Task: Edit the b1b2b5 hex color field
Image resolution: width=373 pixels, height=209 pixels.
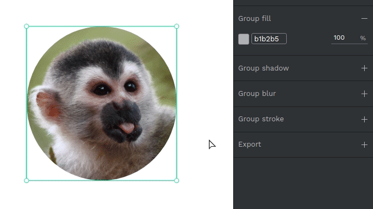Action: (x=269, y=39)
